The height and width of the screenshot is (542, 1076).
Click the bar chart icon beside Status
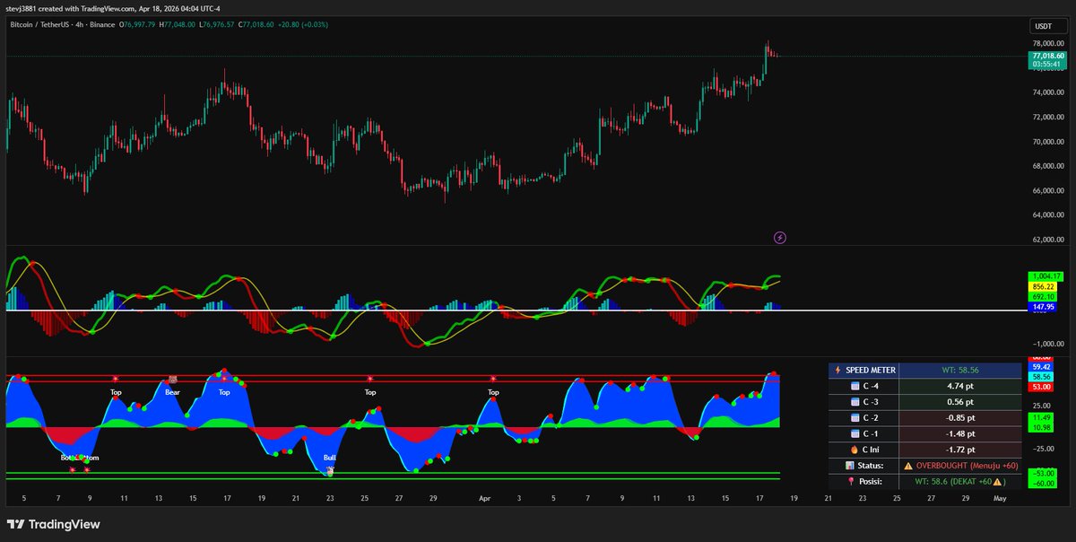click(x=848, y=465)
